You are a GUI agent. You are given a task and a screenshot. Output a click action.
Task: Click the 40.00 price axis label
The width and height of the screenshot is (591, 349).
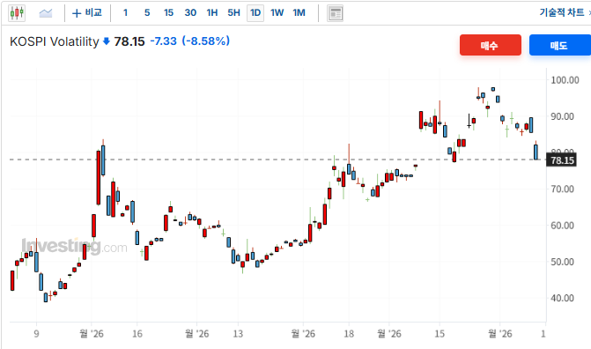coord(562,298)
